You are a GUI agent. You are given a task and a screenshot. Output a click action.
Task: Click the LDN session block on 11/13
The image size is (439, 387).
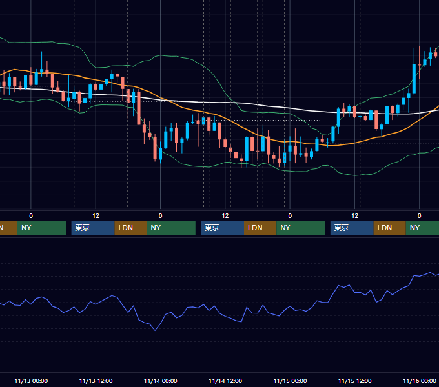click(x=131, y=228)
